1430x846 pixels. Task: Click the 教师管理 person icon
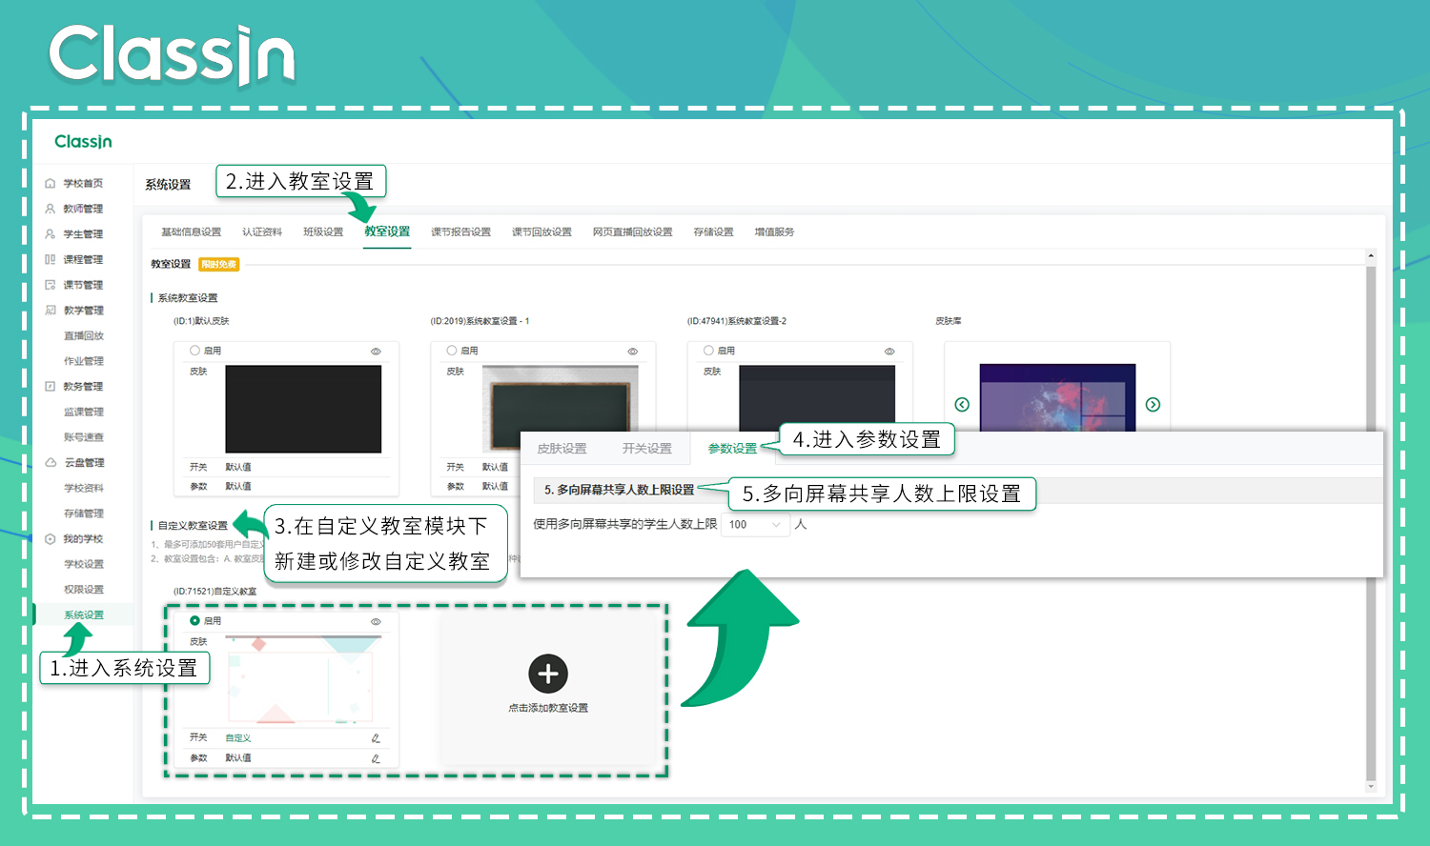tap(51, 209)
